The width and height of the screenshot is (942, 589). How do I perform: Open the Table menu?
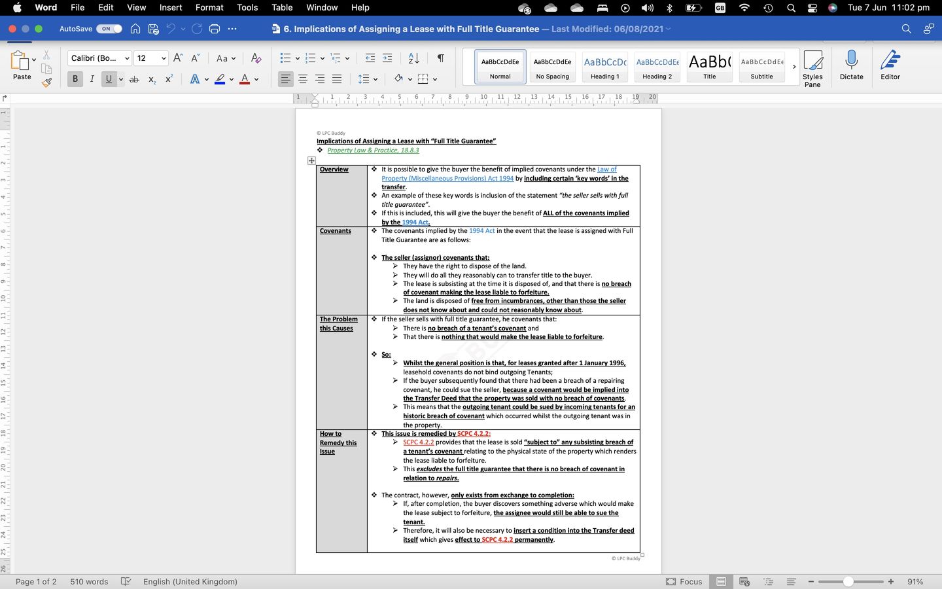click(282, 7)
